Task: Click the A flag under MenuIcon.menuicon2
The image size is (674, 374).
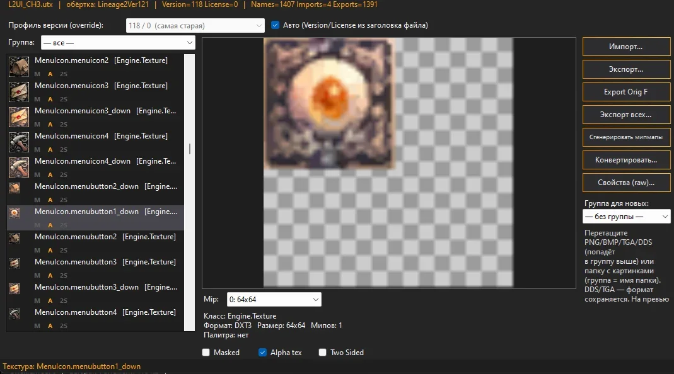Action: click(x=50, y=74)
